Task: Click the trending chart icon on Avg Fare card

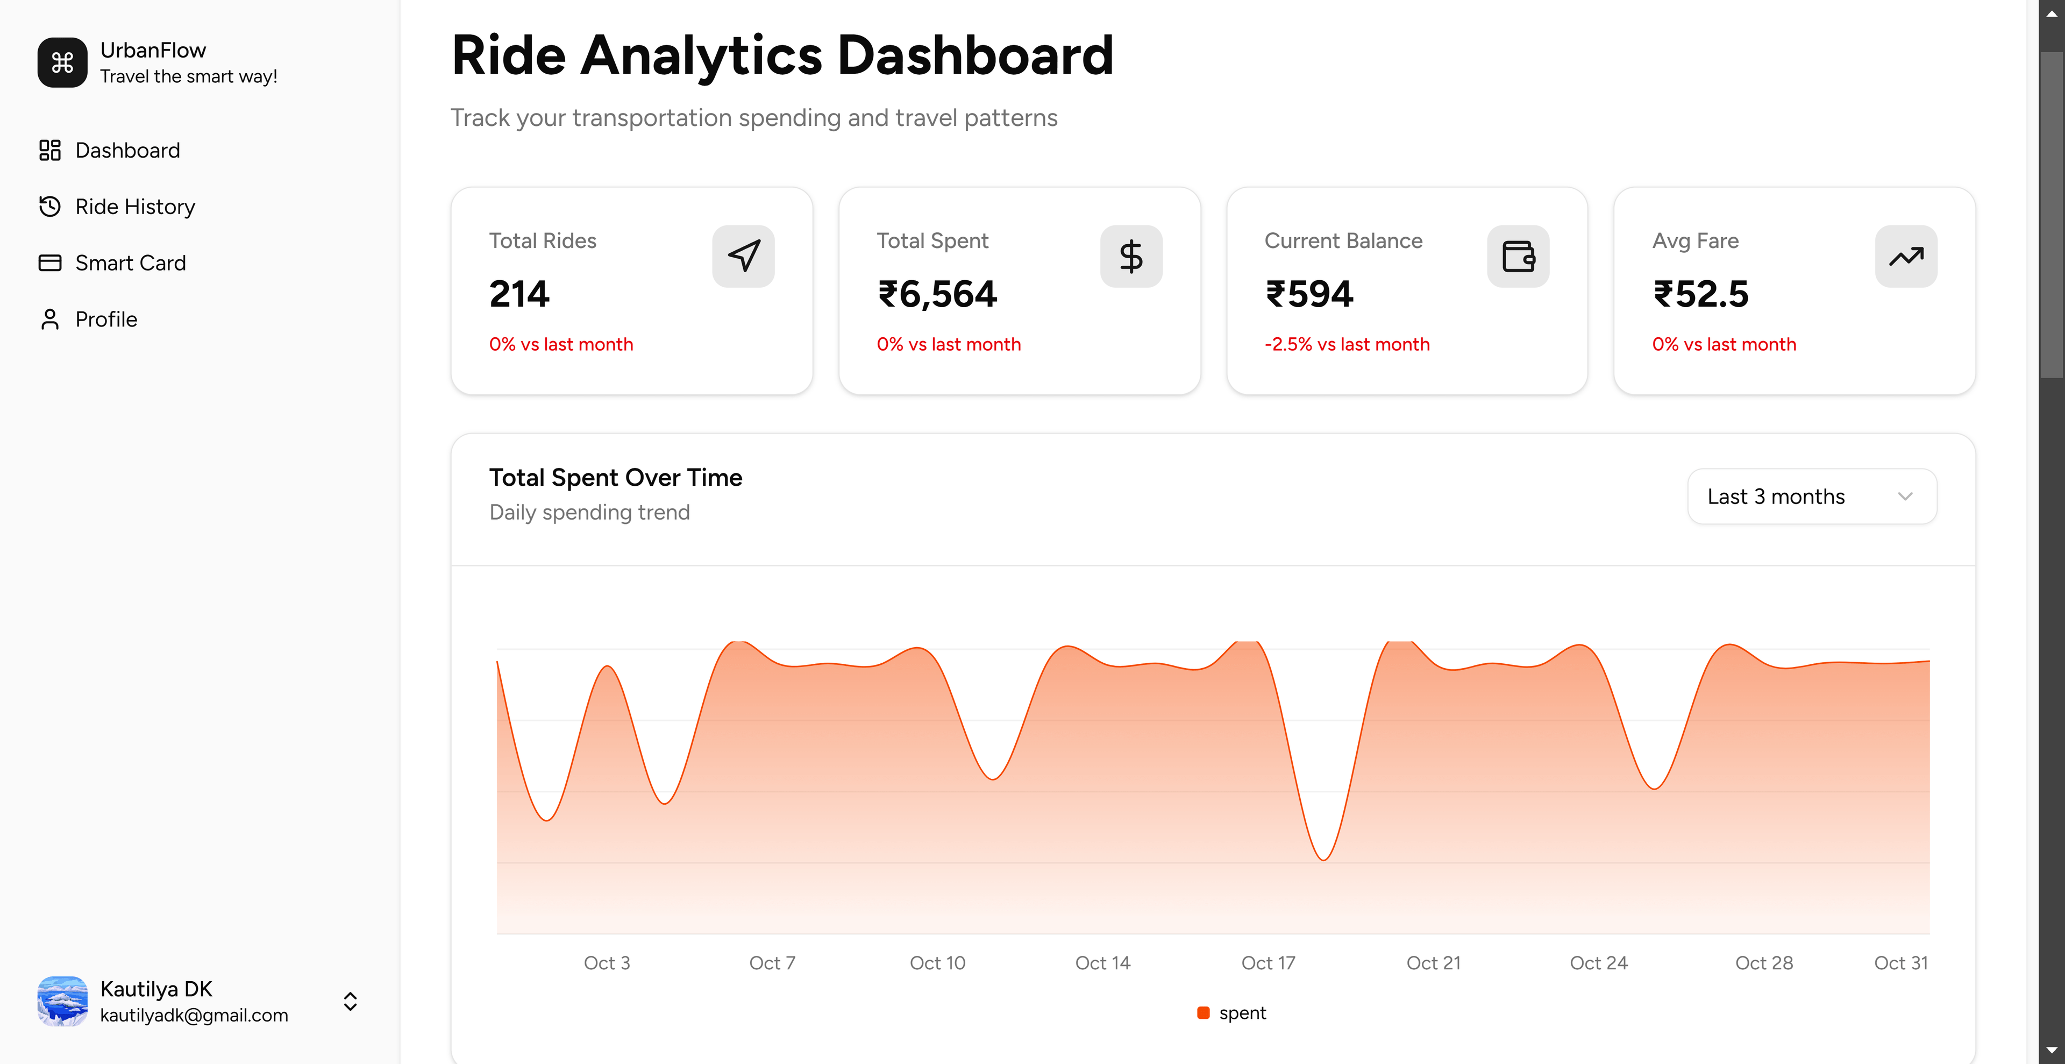Action: (x=1906, y=256)
